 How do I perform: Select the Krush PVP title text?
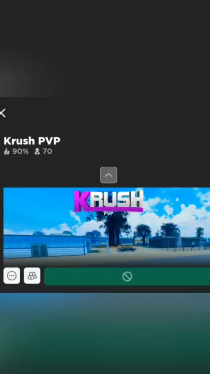click(x=32, y=141)
